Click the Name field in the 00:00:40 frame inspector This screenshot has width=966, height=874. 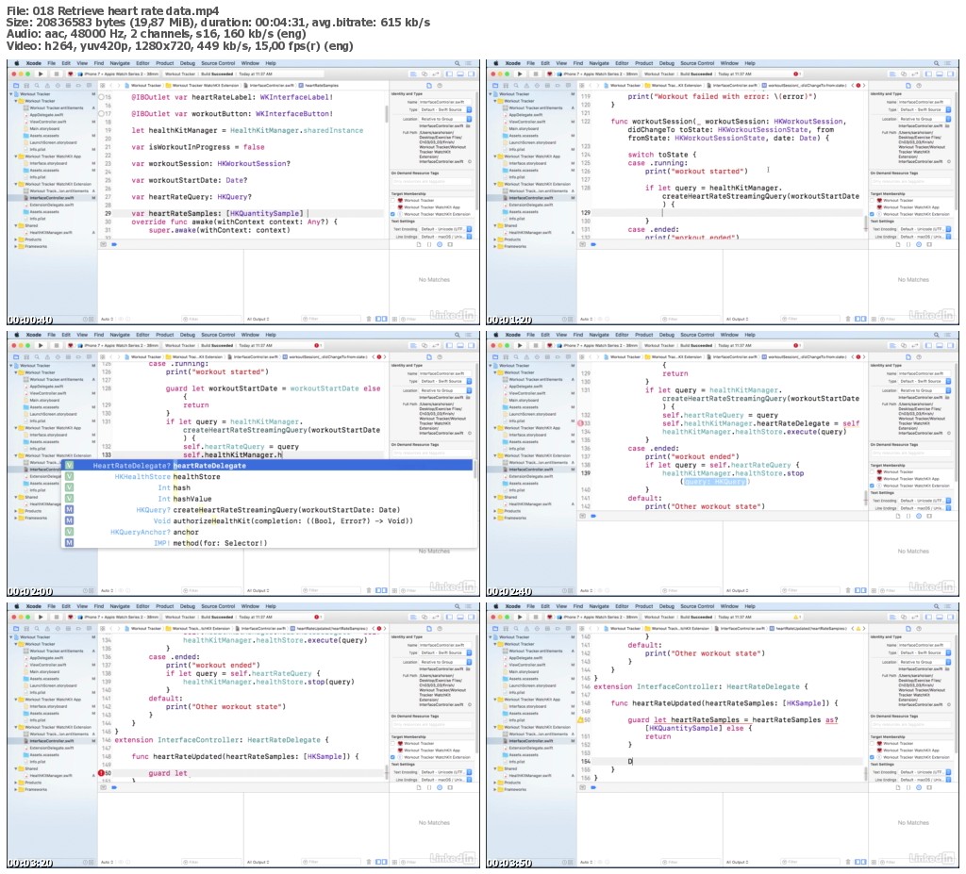click(x=445, y=102)
